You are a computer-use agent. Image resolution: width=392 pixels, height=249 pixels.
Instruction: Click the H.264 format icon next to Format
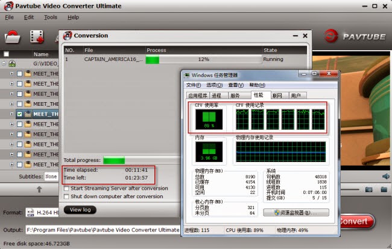30,212
